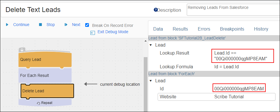Click the Exit Debug Mode link
The width and height of the screenshot is (280, 112).
coord(113,32)
